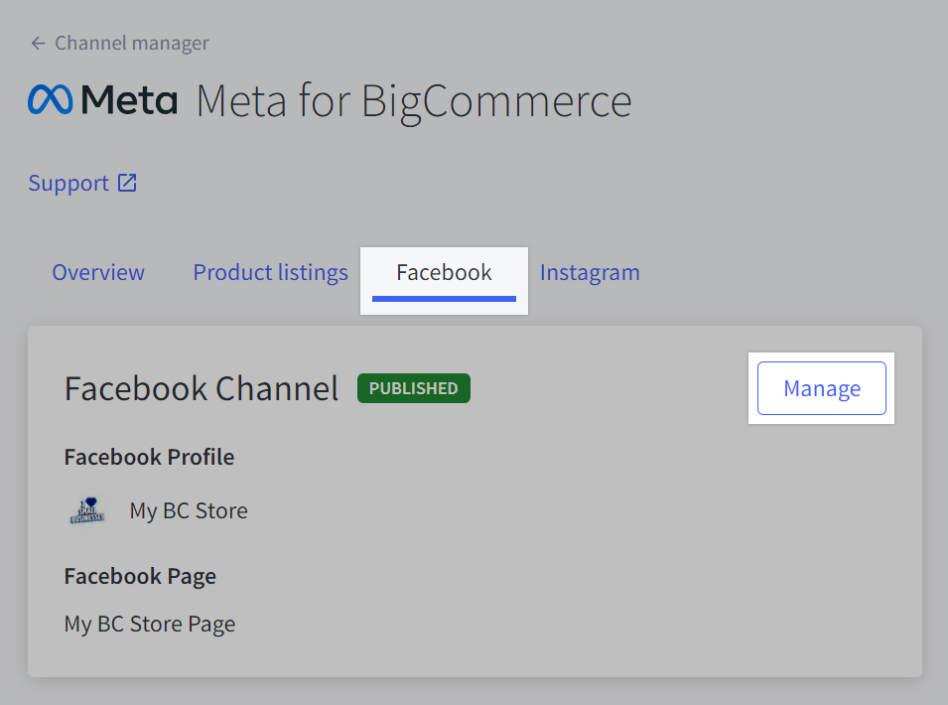Click the Meta logo
Screen dimensions: 948x705
(103, 99)
